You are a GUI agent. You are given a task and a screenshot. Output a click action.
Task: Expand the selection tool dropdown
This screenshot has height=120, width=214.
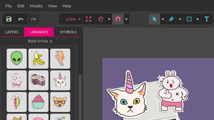tap(163, 19)
